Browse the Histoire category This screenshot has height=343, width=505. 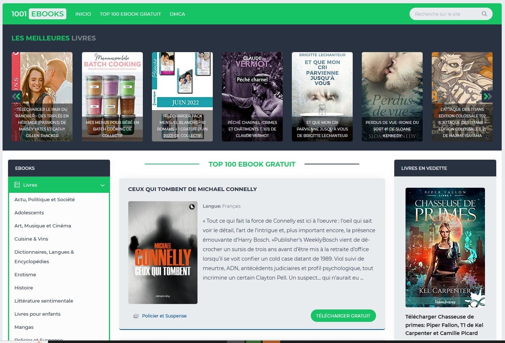click(23, 288)
